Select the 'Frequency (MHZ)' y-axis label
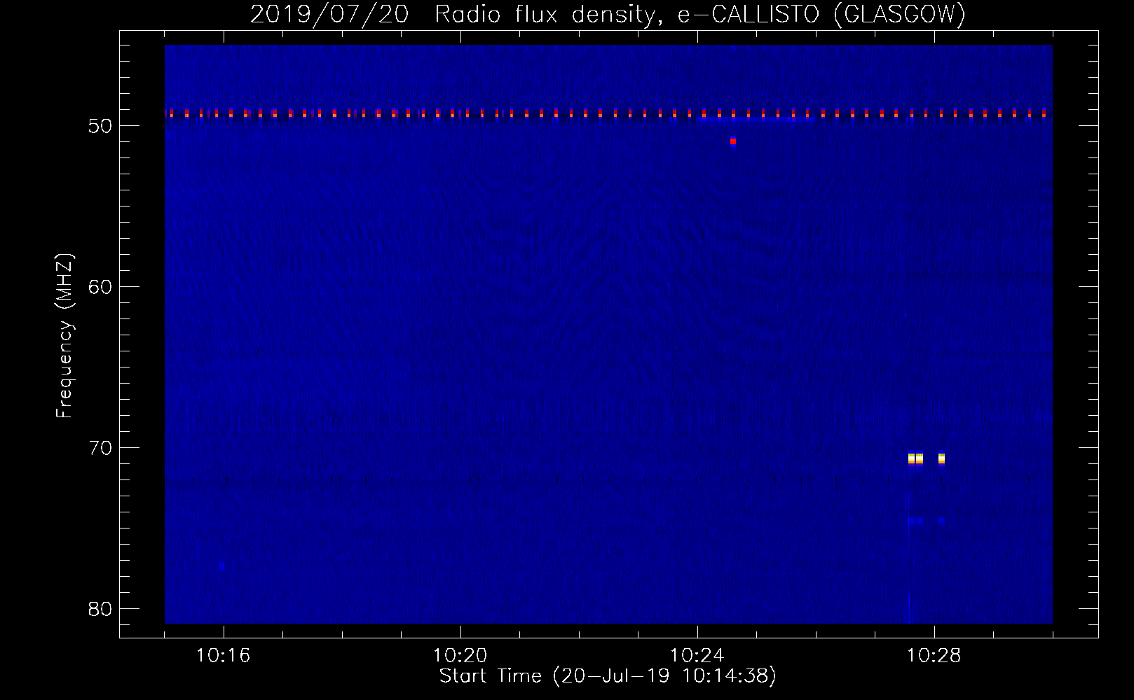1134x700 pixels. point(64,336)
